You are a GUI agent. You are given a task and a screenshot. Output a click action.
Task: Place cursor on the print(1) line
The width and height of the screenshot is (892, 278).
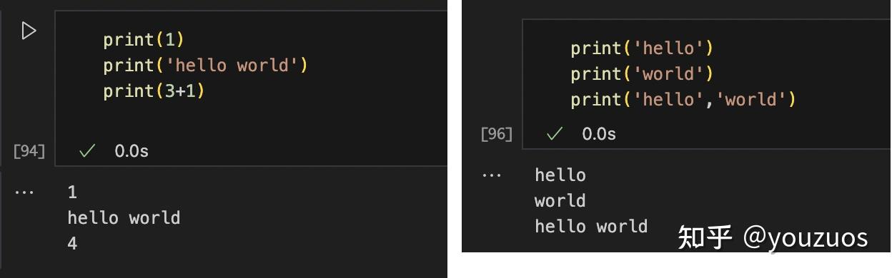[x=144, y=39]
